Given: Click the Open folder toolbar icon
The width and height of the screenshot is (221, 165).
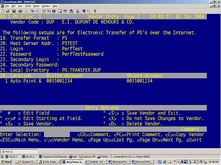Looking at the screenshot, I should click(8, 11).
